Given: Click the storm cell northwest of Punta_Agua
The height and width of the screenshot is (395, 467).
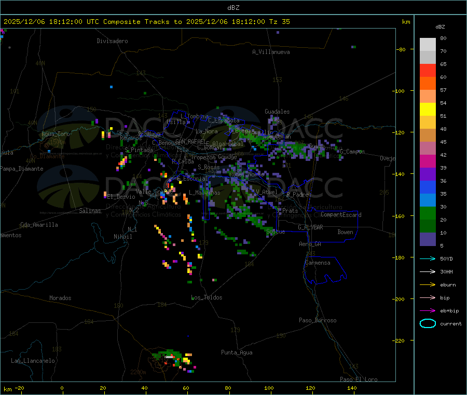Looking at the screenshot, I should tap(174, 360).
